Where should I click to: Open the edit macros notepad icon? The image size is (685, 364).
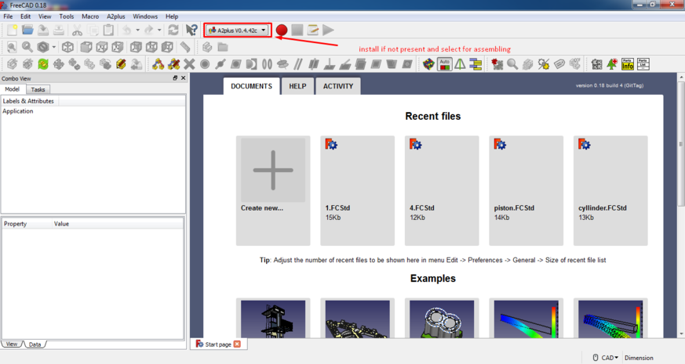coord(313,30)
